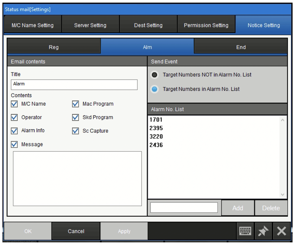Select the Notice Setting tab
Viewport: 295px width, 245px height.
[x=264, y=25]
